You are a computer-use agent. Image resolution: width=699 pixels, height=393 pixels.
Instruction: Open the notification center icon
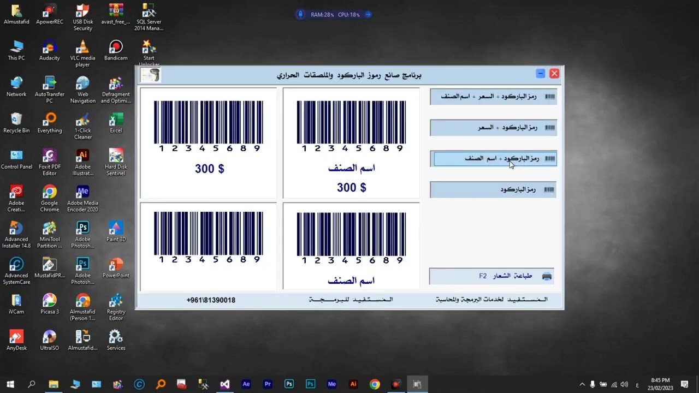click(684, 384)
